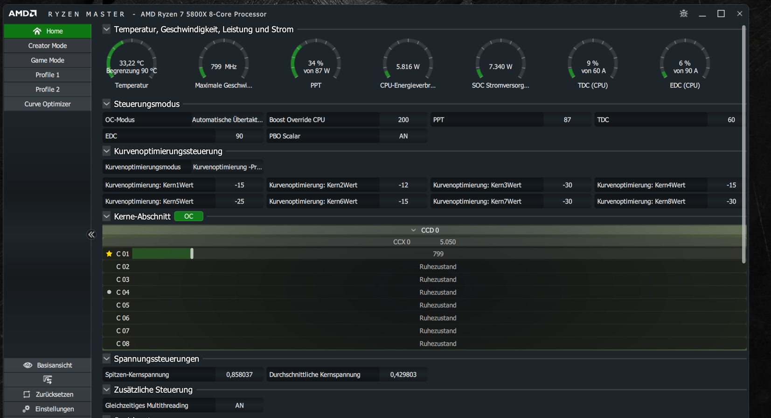Open Profile 2
The width and height of the screenshot is (771, 418).
(x=48, y=89)
